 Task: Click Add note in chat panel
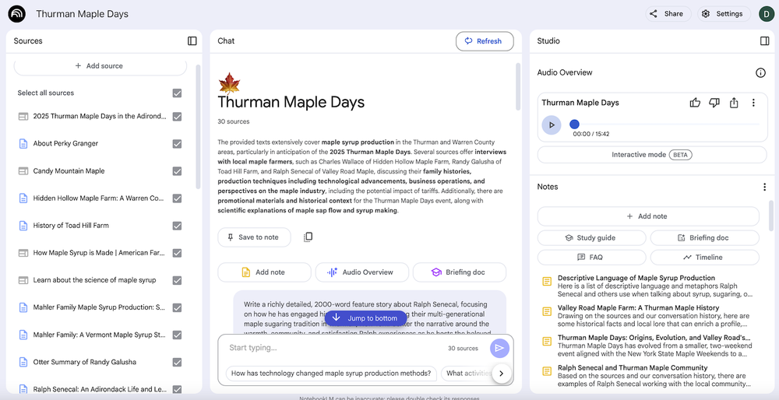[264, 272]
